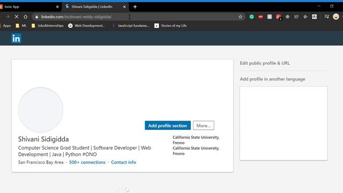Restore down the browser window
343x193 pixels.
pyautogui.click(x=332, y=6)
